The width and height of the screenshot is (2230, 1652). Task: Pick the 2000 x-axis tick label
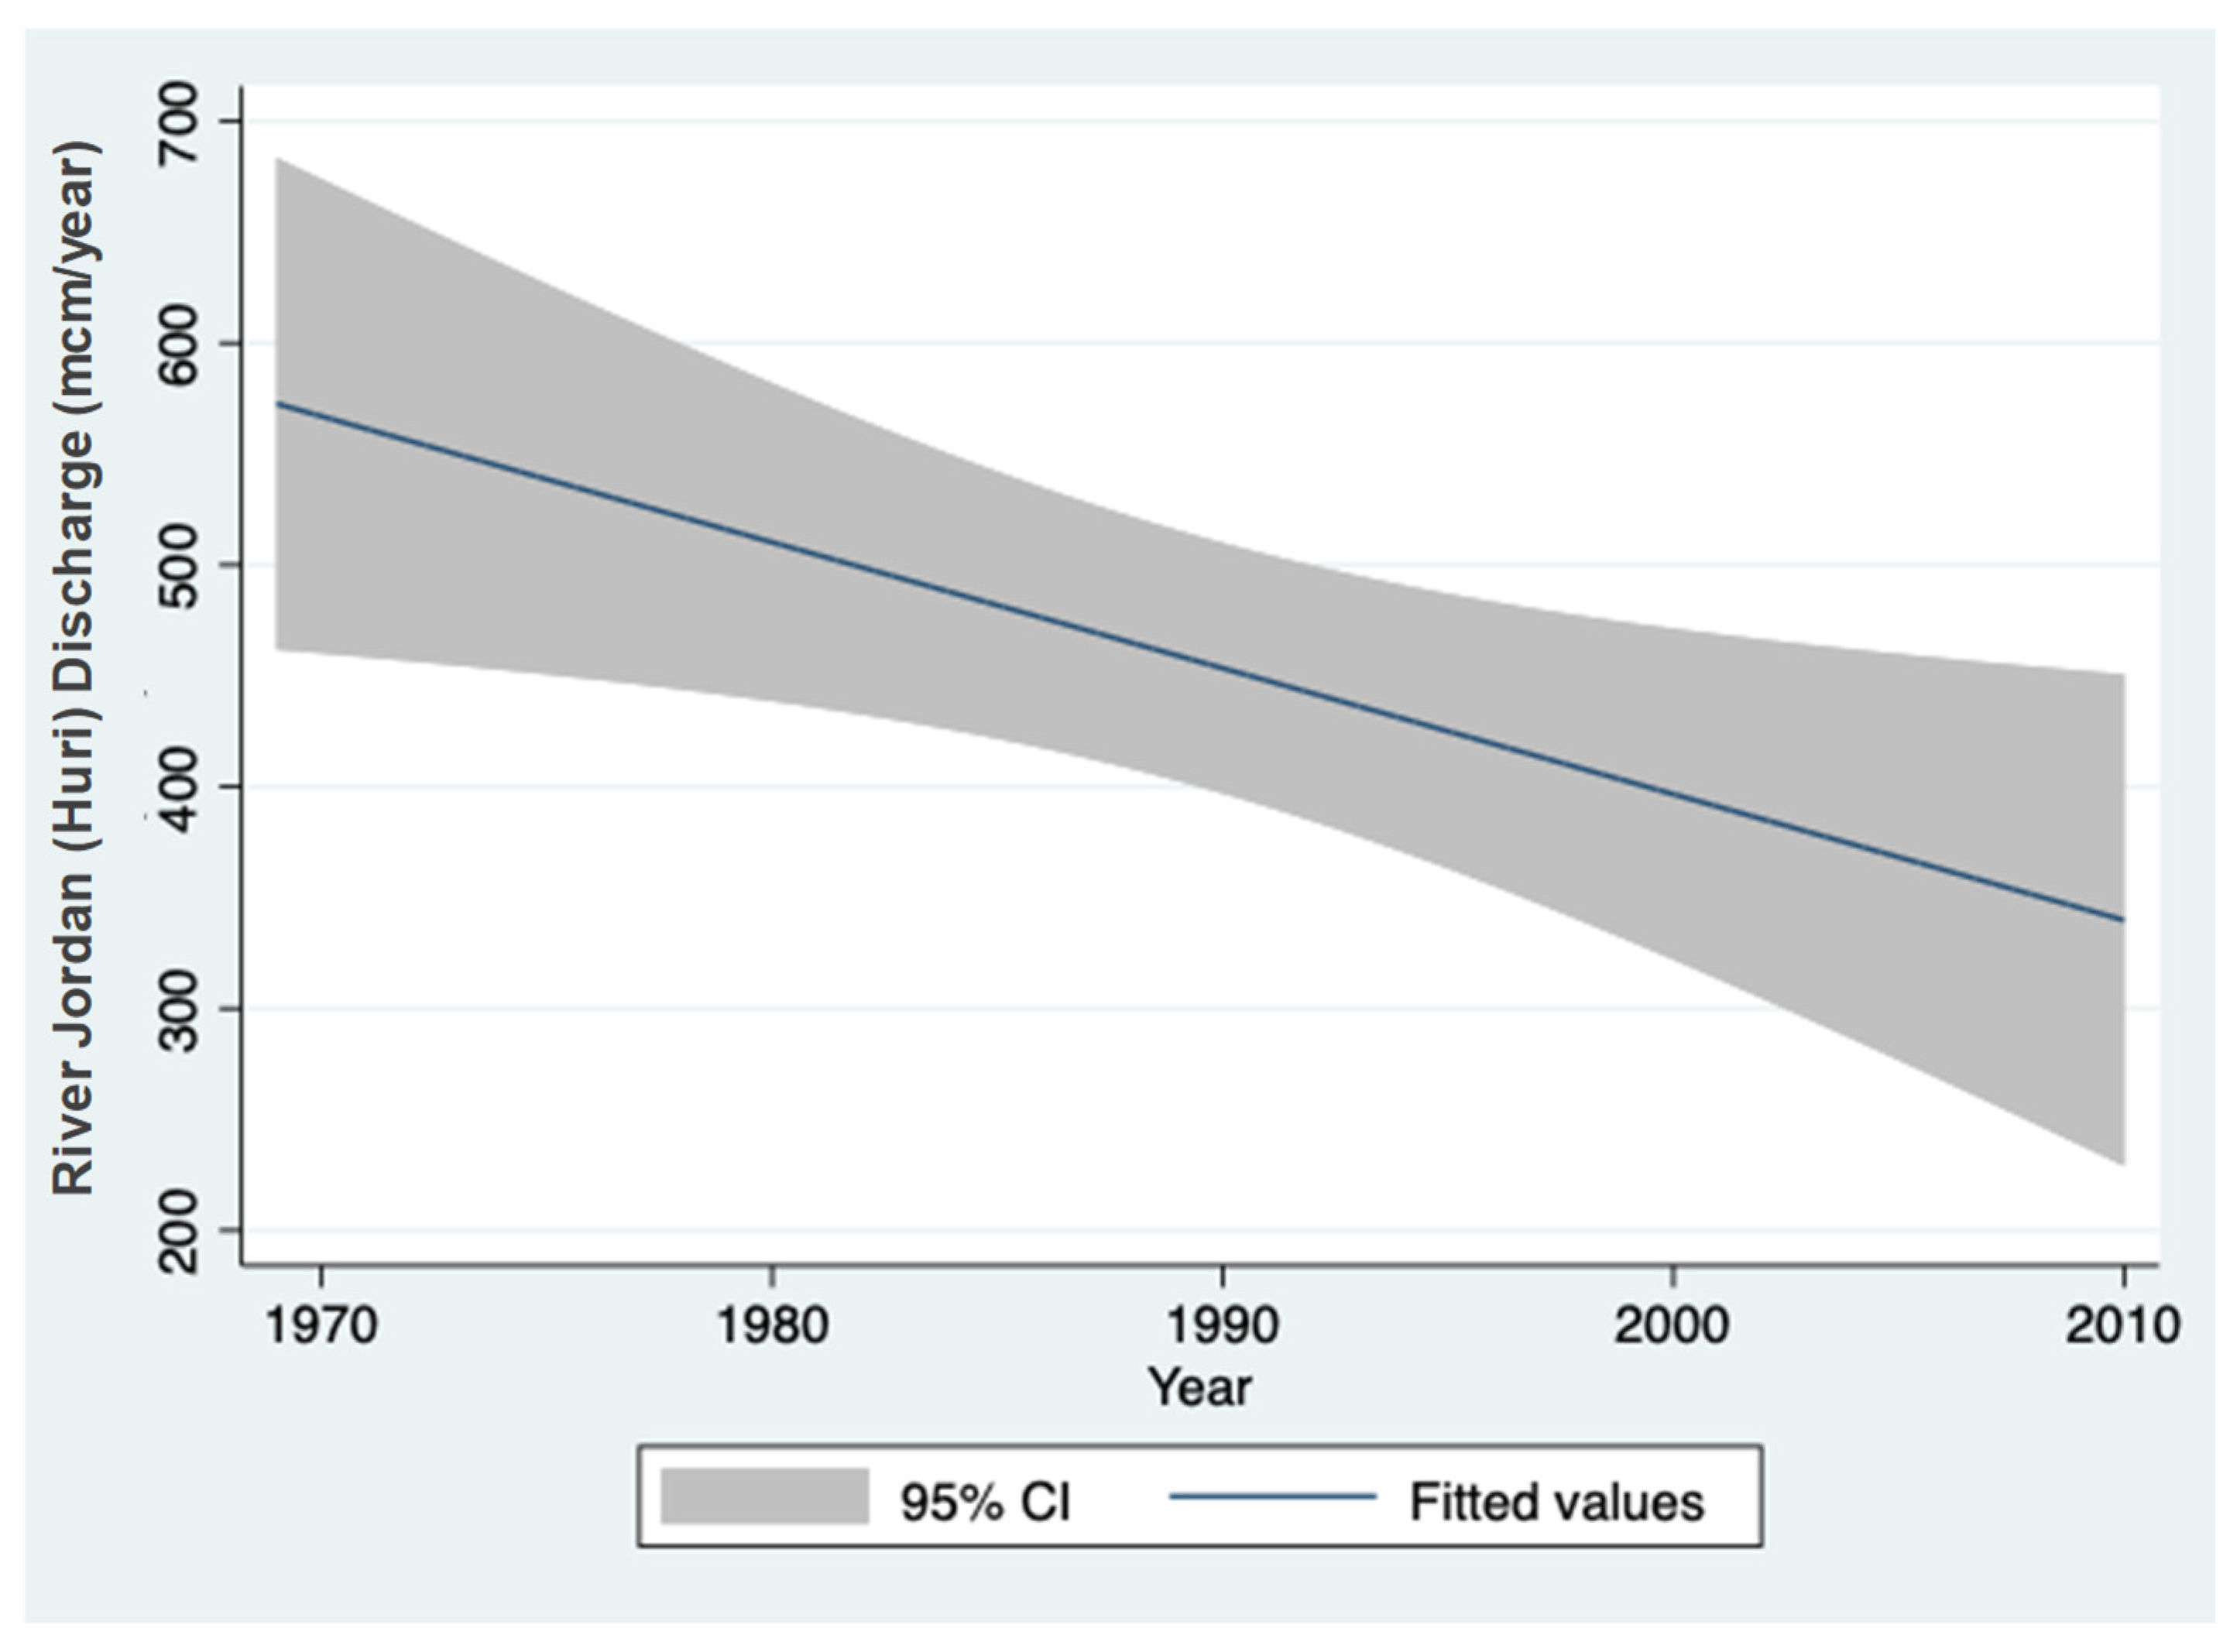point(1673,1326)
